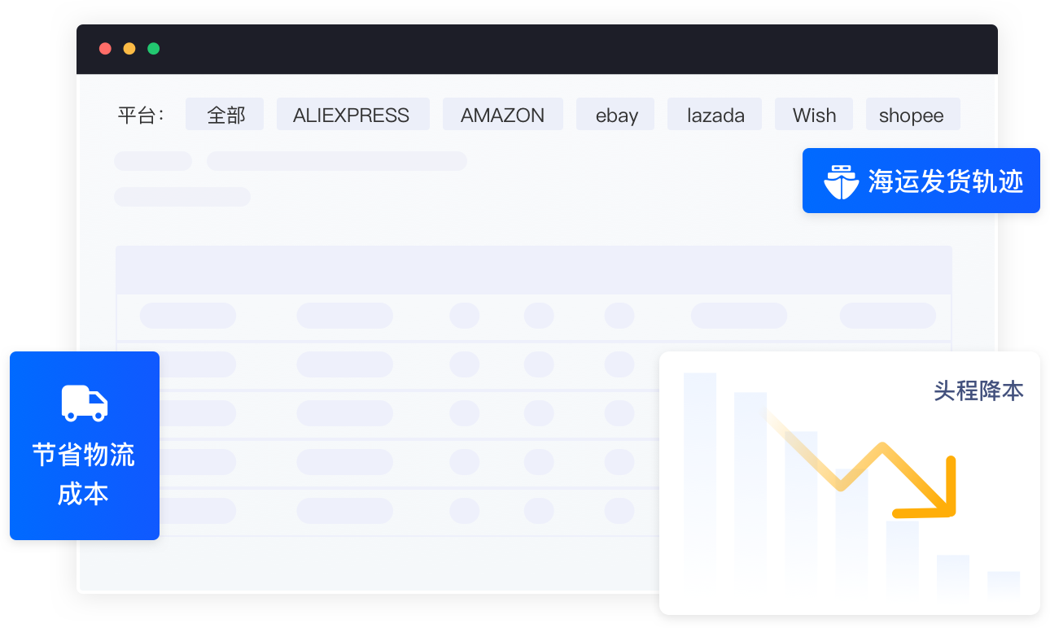Viewport: 1050px width, 628px height.
Task: Select the 全部 platform filter
Action: click(225, 115)
